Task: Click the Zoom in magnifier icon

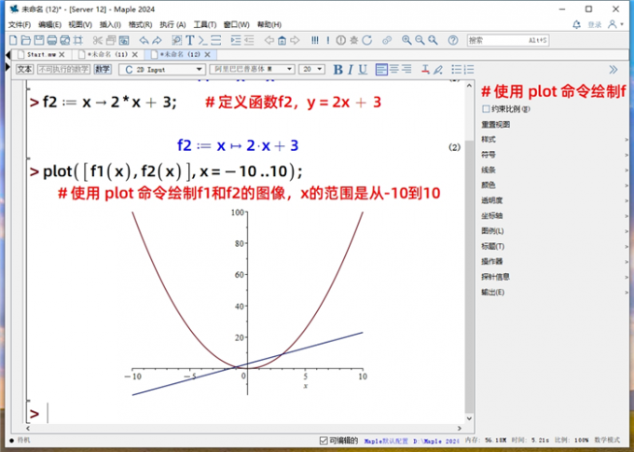Action: [x=407, y=40]
